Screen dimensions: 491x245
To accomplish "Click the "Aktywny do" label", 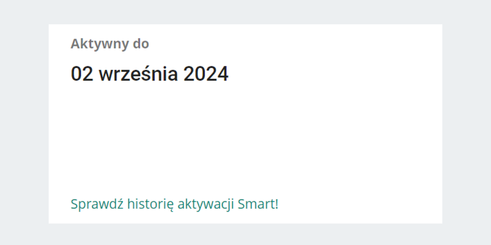I will [x=110, y=44].
